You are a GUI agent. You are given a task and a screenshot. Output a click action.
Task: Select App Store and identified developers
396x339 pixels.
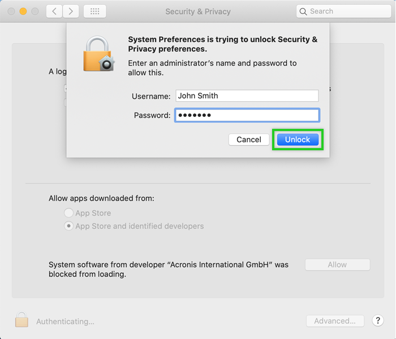[x=68, y=226]
